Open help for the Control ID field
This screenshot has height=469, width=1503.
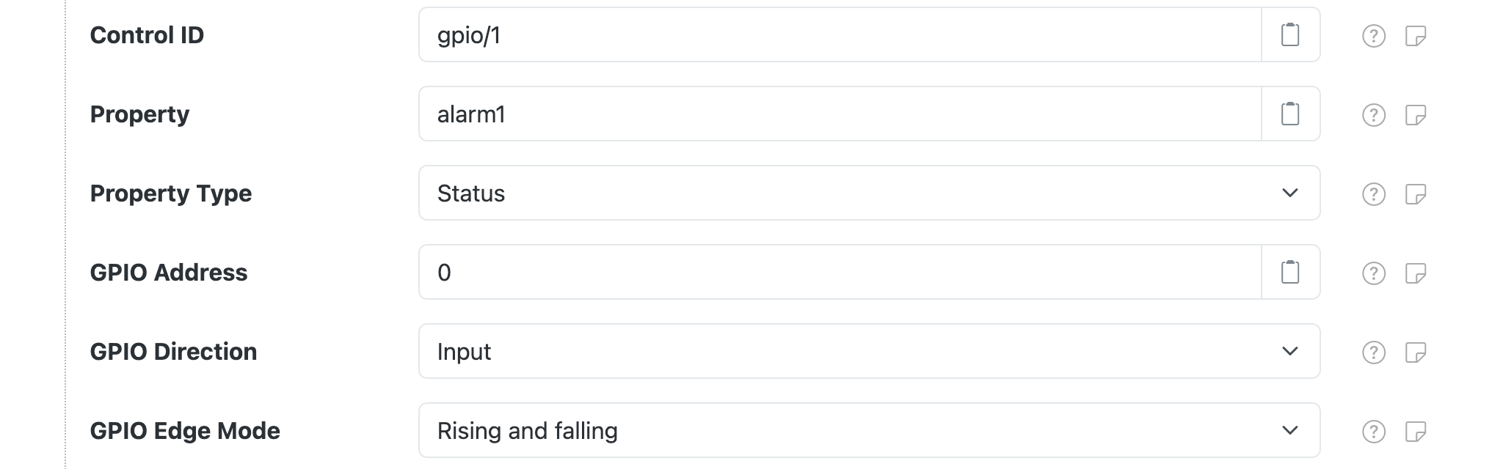click(x=1372, y=34)
